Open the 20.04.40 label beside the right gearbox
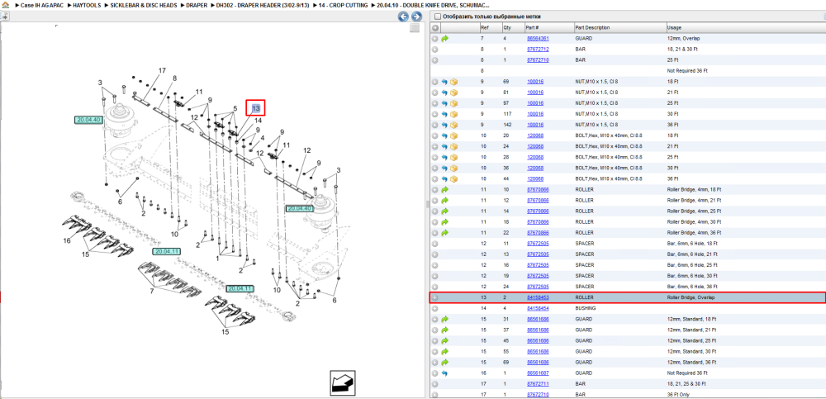The width and height of the screenshot is (826, 399). coord(299,209)
